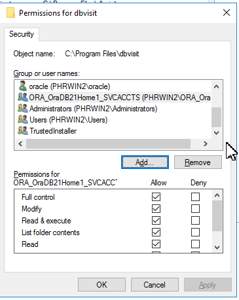The image size is (239, 300).
Task: Click the user list horizontal scrollbar thumb
Action: click(x=108, y=143)
